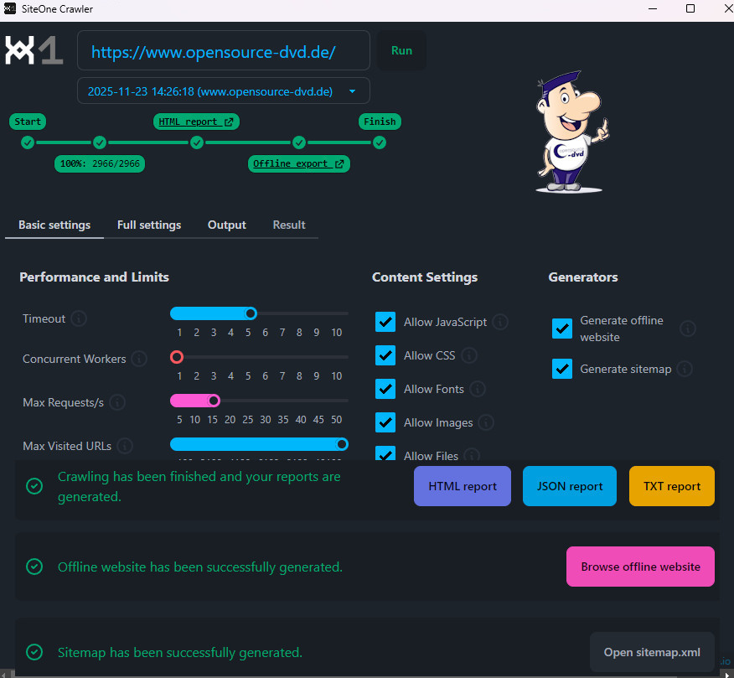Click the SiteOne Crawler logo icon
Viewport: 734px width, 678px height.
tap(34, 50)
